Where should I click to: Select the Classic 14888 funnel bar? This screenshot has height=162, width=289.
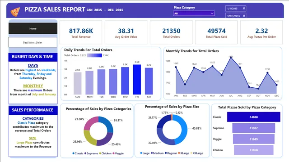click(x=254, y=117)
